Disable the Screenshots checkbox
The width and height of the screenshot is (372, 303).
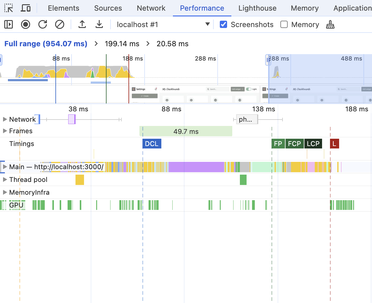click(x=224, y=24)
